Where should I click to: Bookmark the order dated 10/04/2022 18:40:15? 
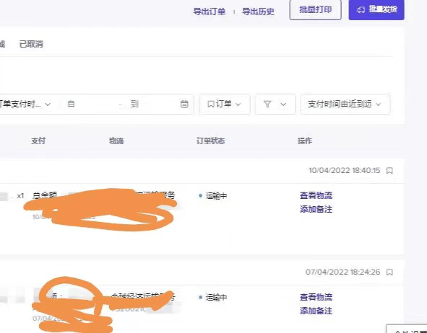pyautogui.click(x=389, y=171)
